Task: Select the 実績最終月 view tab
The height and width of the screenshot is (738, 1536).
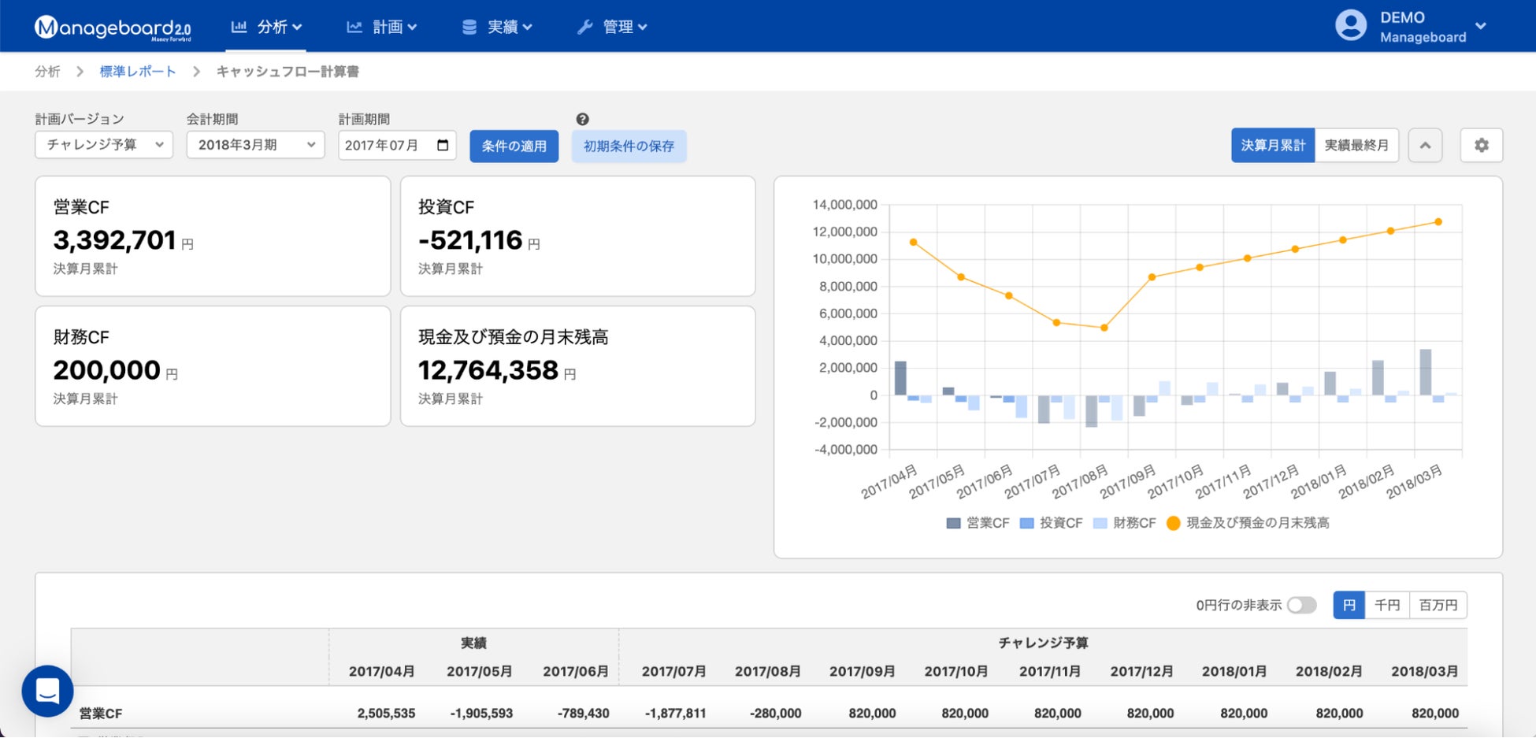Action: 1356,146
